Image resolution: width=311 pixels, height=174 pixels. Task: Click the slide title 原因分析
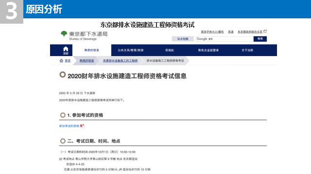coord(44,9)
